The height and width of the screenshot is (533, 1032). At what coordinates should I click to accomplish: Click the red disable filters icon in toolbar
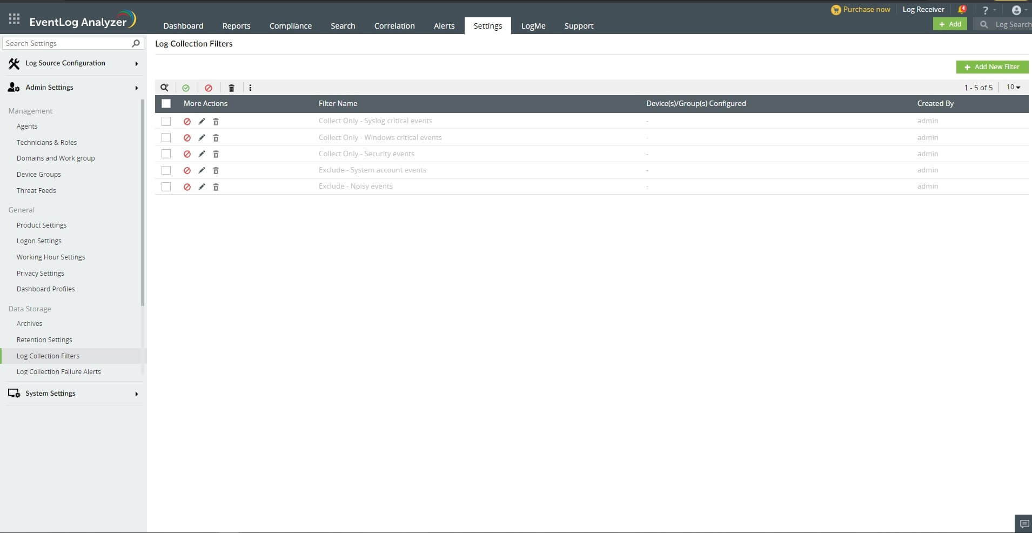(x=209, y=88)
